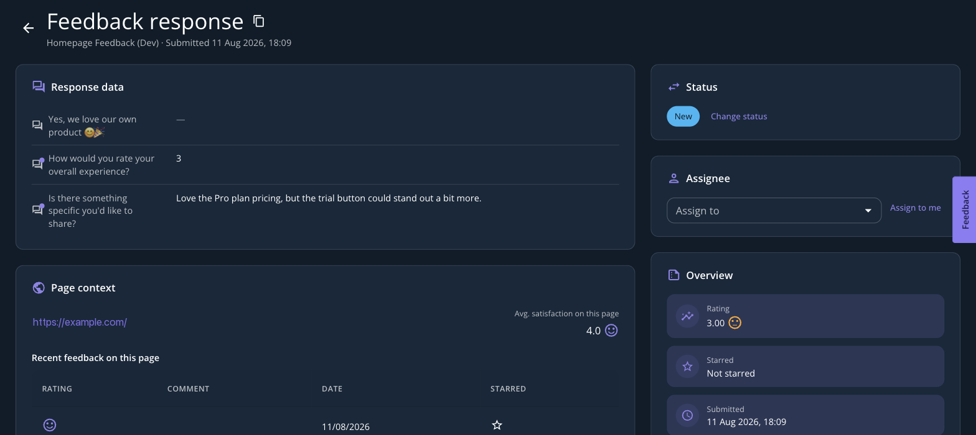Go back using the arrow icon
The width and height of the screenshot is (976, 435).
(28, 28)
